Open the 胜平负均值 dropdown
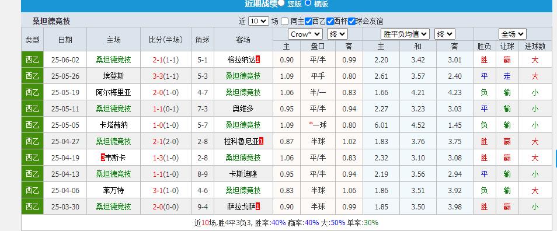557x231 pixels. point(405,34)
